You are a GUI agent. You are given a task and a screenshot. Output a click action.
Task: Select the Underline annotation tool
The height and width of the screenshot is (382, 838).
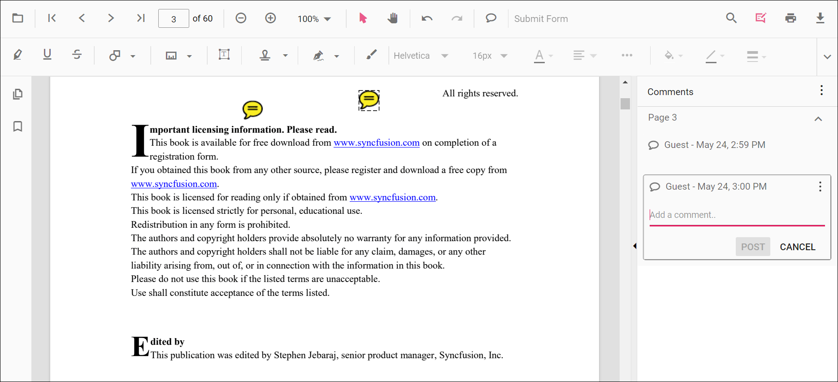click(x=47, y=55)
